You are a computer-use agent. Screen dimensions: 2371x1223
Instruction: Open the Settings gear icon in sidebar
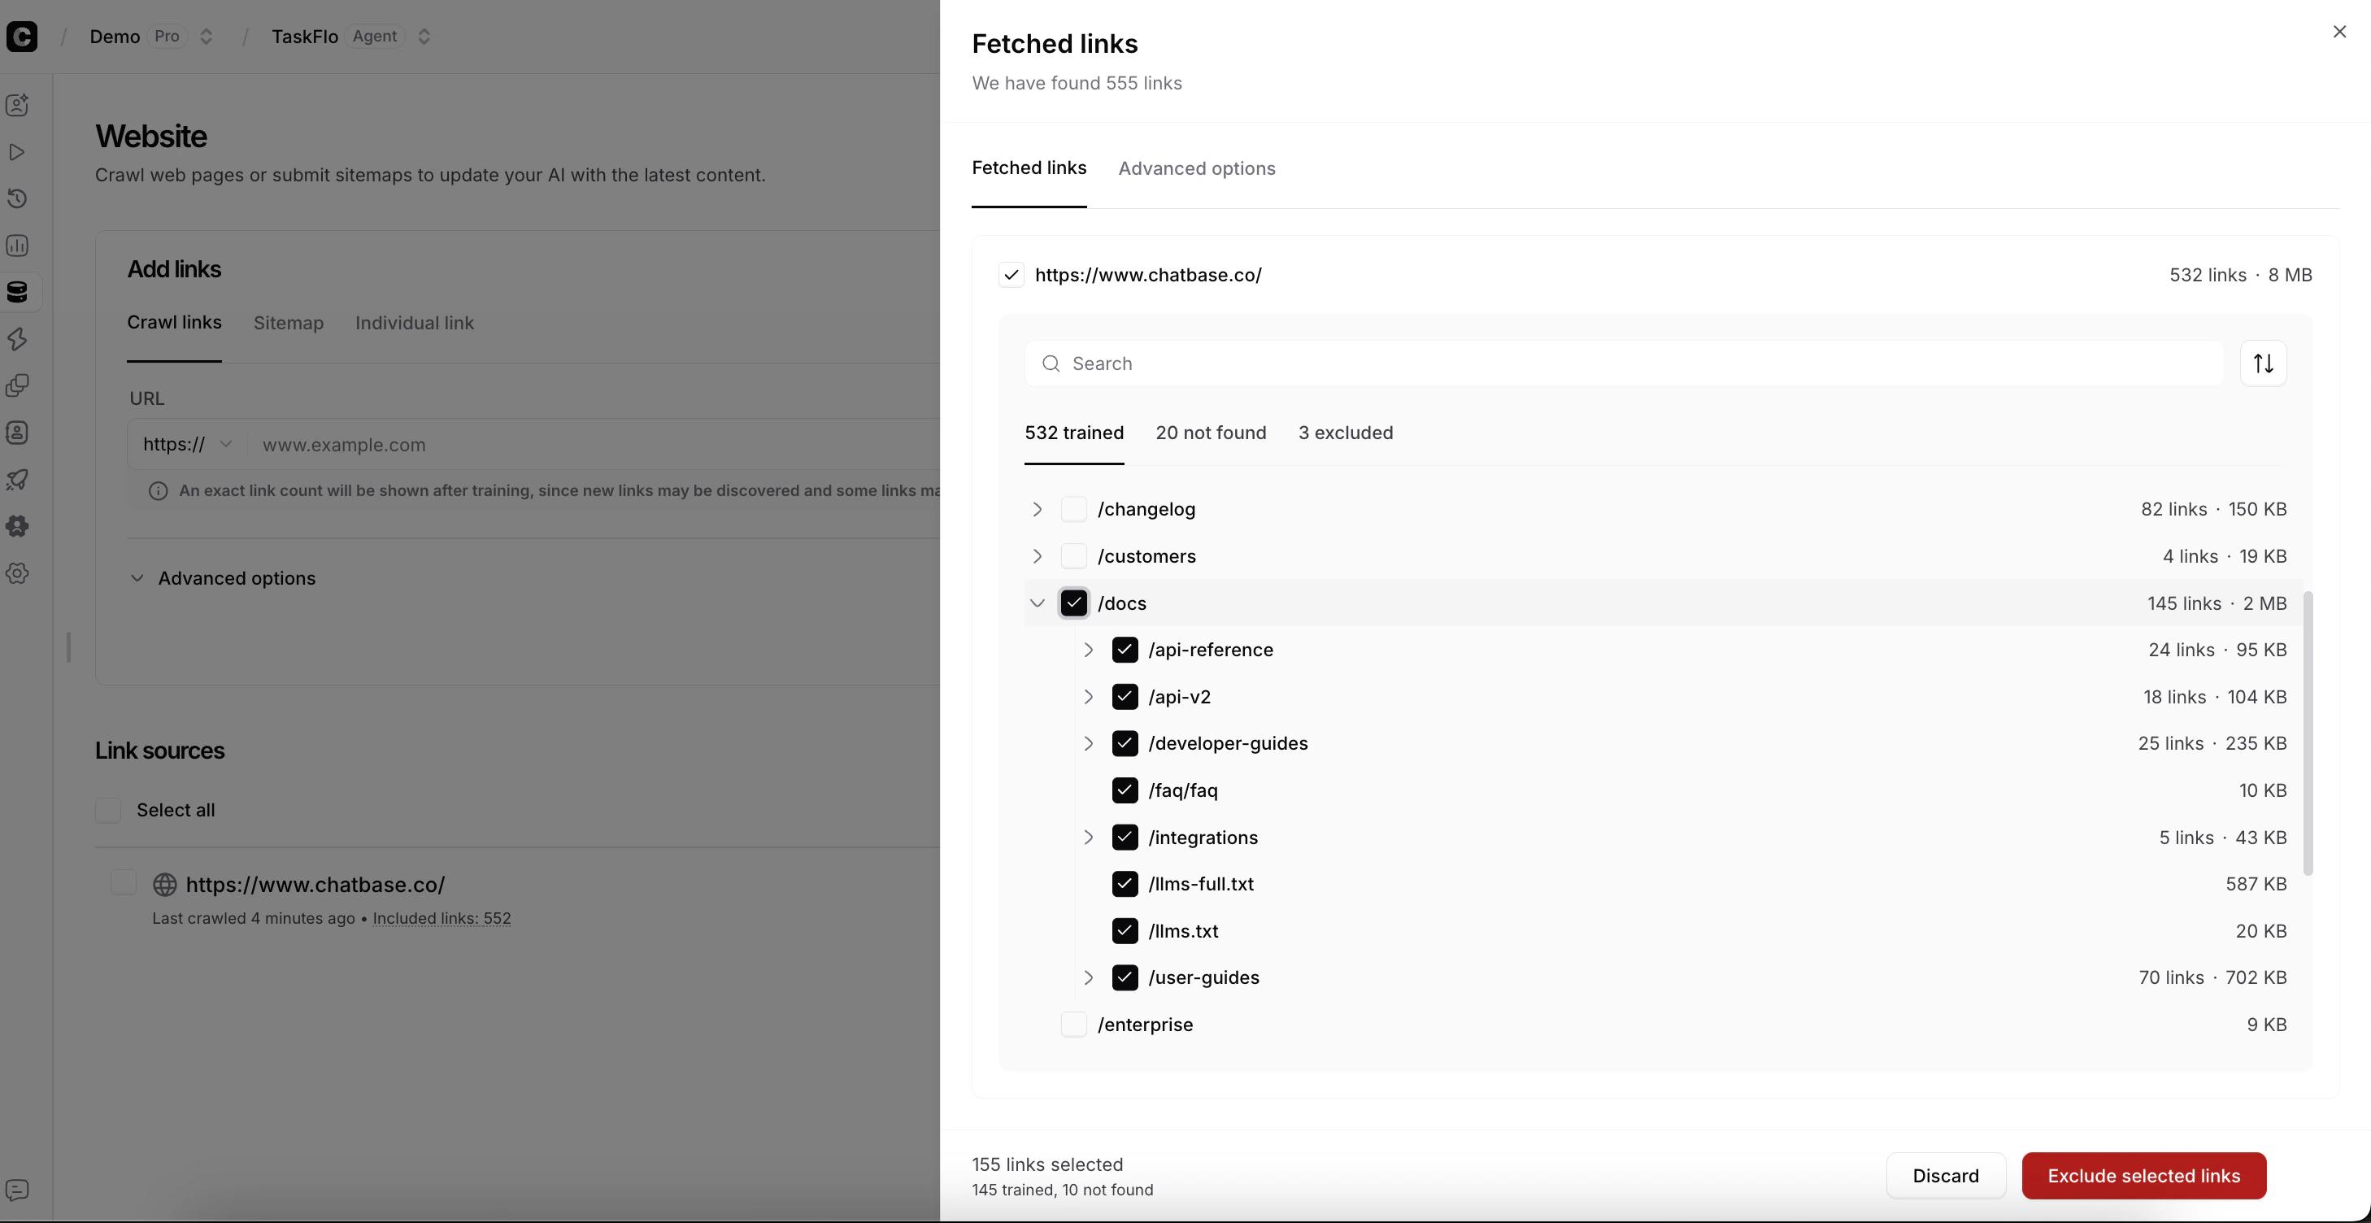pos(18,572)
